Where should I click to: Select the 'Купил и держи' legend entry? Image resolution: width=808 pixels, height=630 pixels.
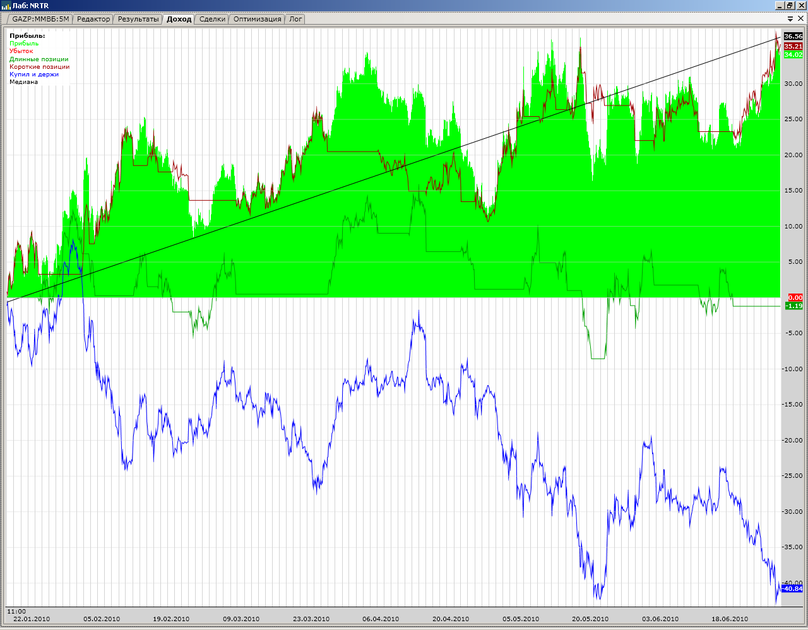(x=34, y=74)
